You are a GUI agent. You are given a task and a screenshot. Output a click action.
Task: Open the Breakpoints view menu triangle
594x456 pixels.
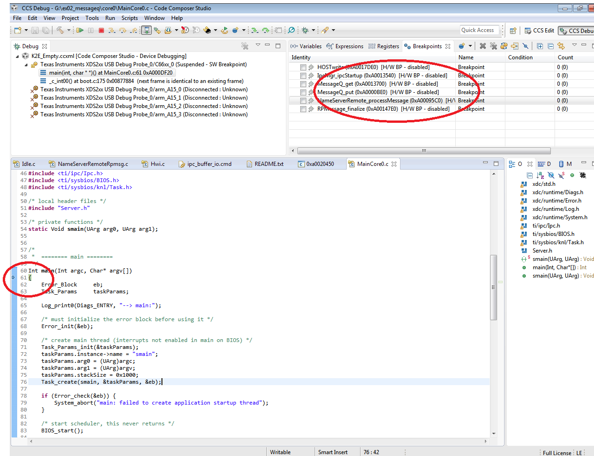tap(574, 45)
